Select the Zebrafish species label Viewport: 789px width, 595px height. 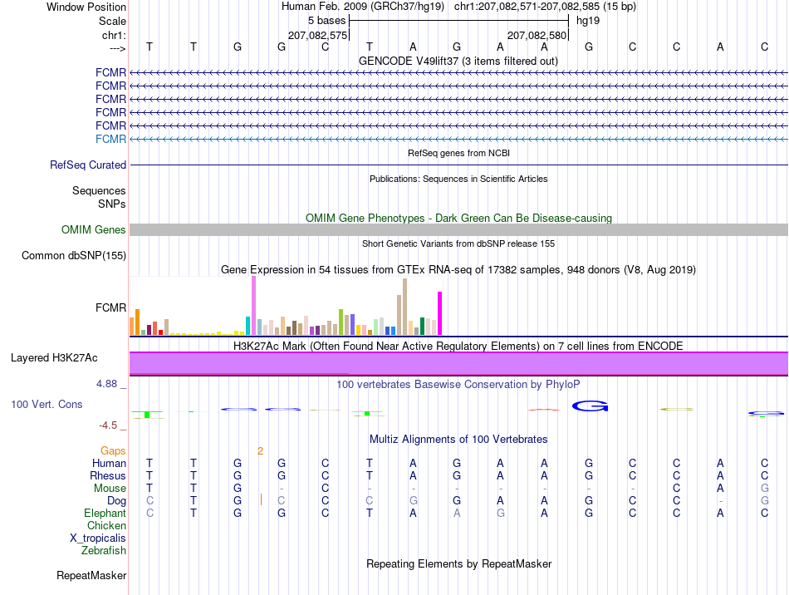(x=104, y=551)
